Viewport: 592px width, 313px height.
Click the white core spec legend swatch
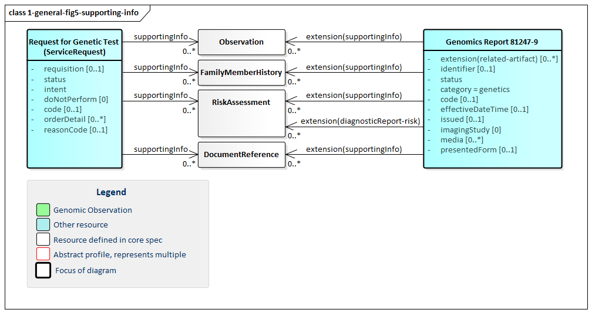[43, 240]
